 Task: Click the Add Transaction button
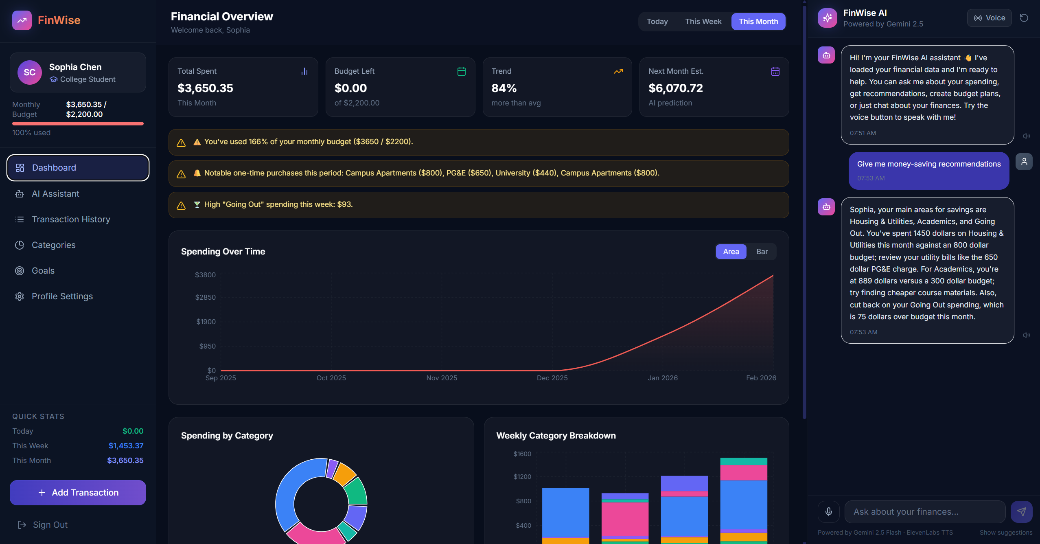click(78, 493)
